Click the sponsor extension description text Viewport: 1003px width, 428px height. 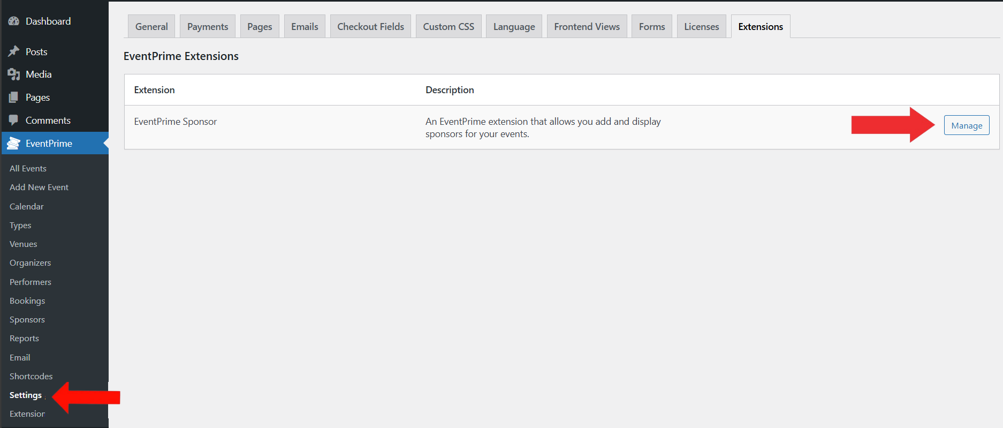pos(543,127)
